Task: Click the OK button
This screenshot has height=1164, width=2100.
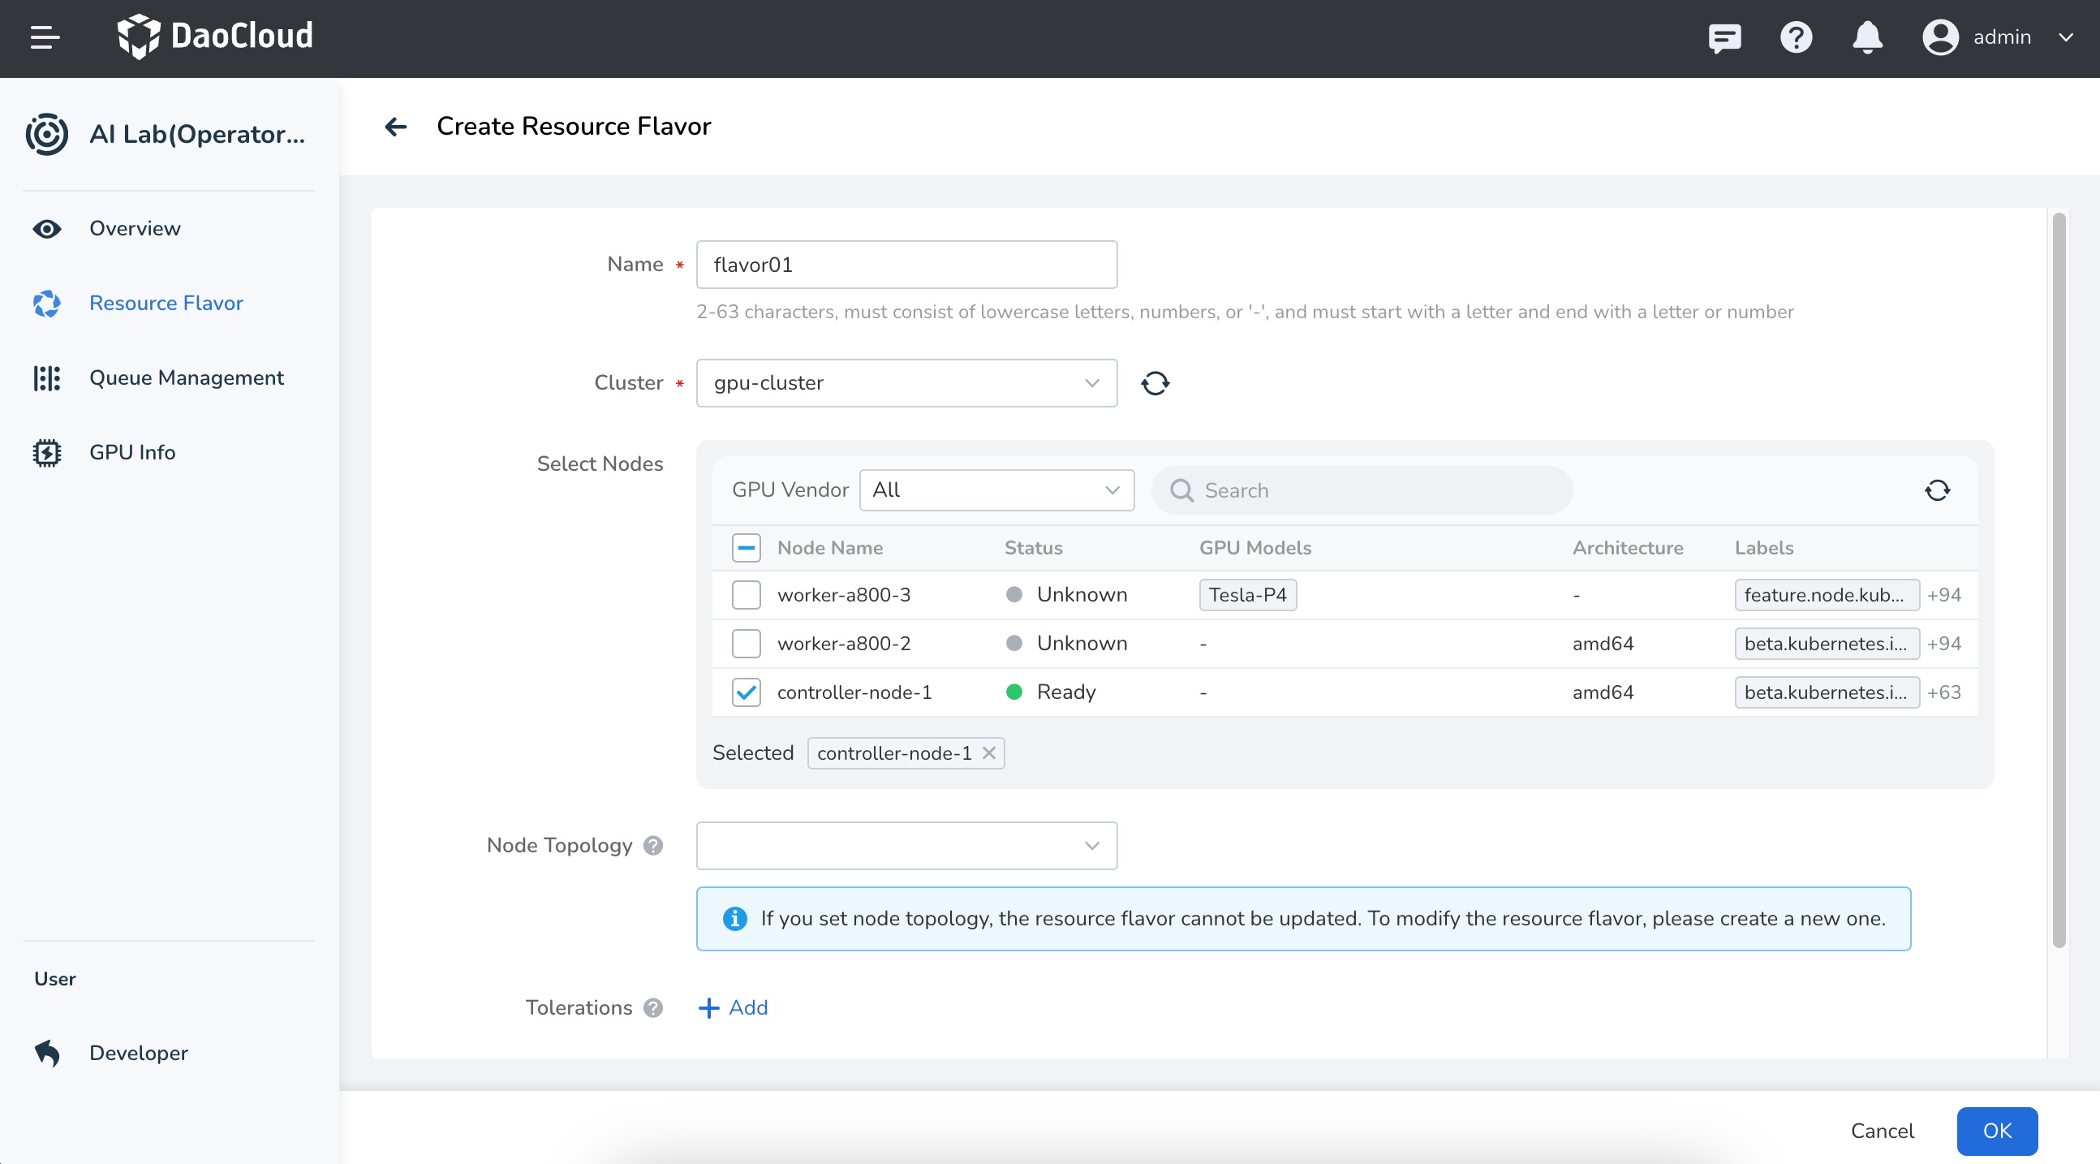Action: click(1996, 1131)
